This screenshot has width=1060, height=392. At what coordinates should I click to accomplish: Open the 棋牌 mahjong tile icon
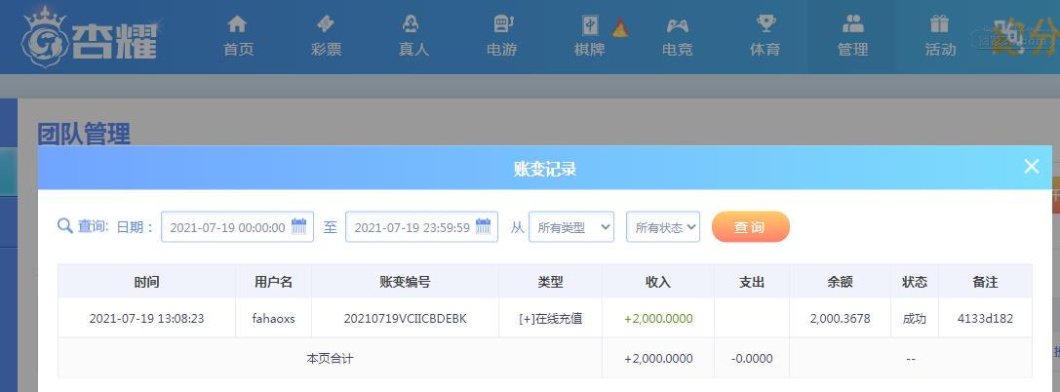pos(591,25)
